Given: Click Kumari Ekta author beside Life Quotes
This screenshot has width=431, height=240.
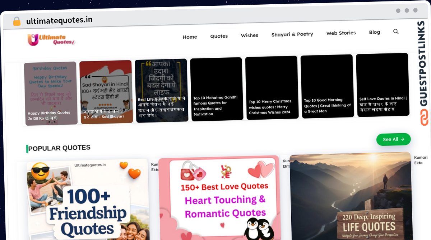Looking at the screenshot, I should 421,160.
